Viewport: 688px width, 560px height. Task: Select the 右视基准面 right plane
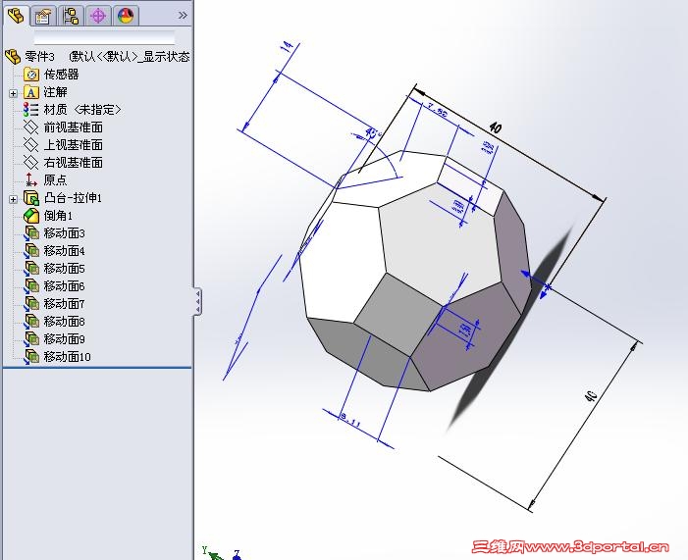(74, 162)
